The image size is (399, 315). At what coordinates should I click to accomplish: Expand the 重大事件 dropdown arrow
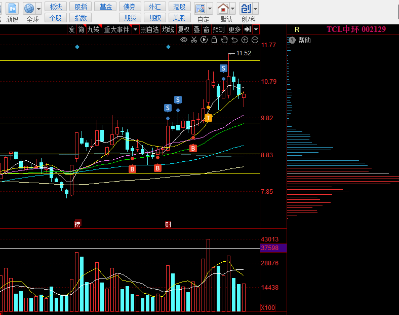tap(136, 29)
